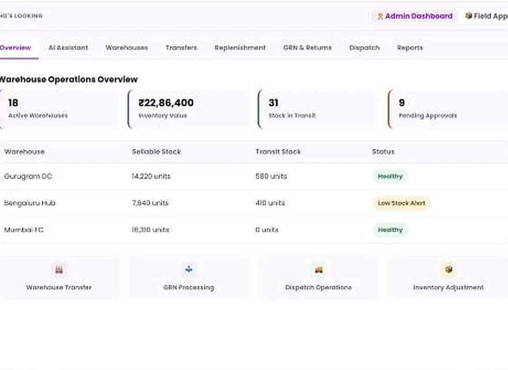
Task: Click the 18,310 units cell
Action: coord(150,230)
